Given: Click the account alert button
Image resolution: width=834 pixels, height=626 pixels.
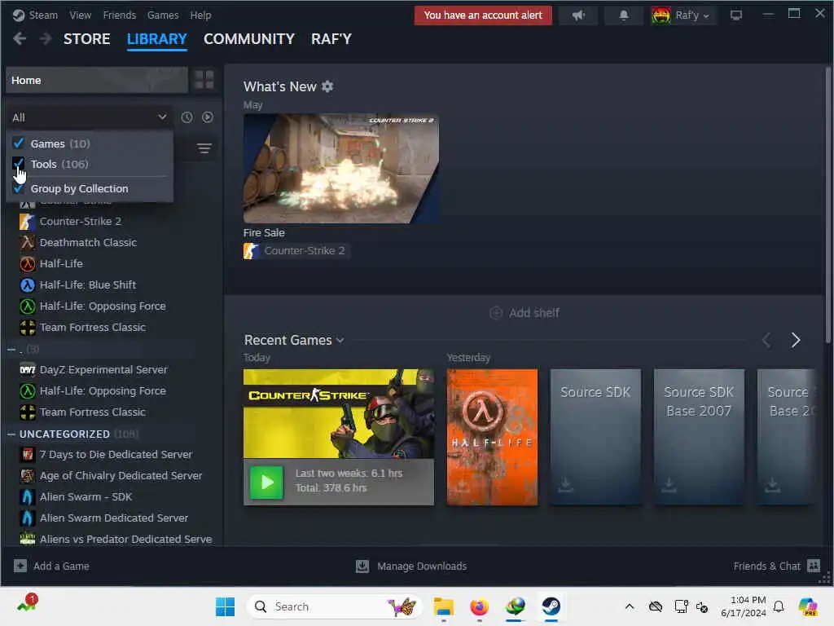Looking at the screenshot, I should pos(483,15).
